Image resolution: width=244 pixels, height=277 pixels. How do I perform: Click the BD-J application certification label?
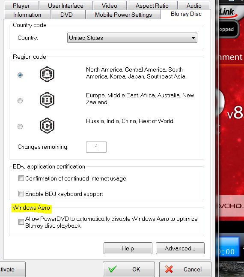tap(49, 166)
